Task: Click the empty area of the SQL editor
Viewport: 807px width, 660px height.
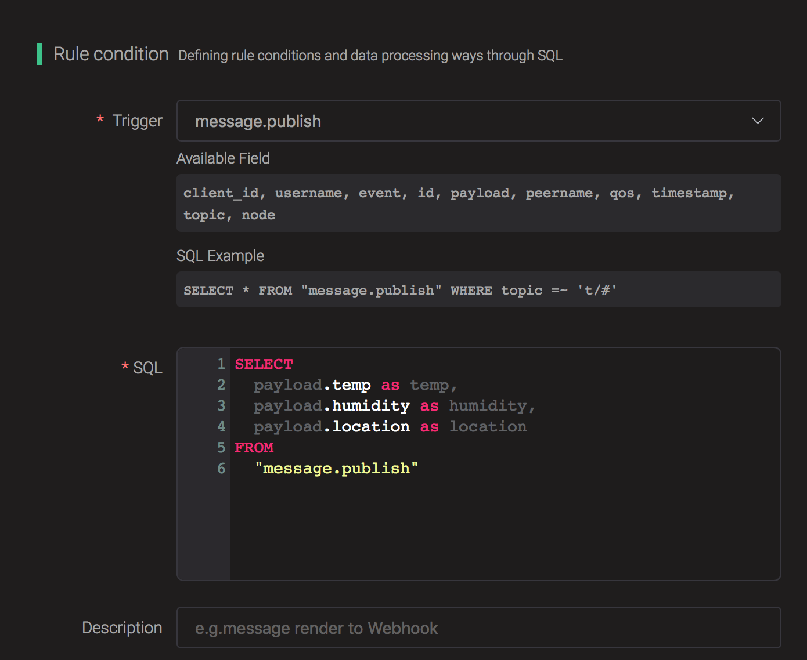Action: [x=504, y=528]
